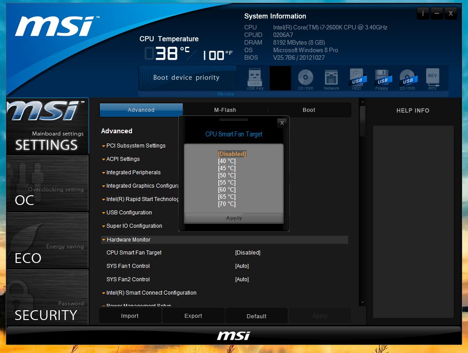Screen dimensions: 468x353
Task: Click Apply in the fan target popup
Action: coord(234,218)
